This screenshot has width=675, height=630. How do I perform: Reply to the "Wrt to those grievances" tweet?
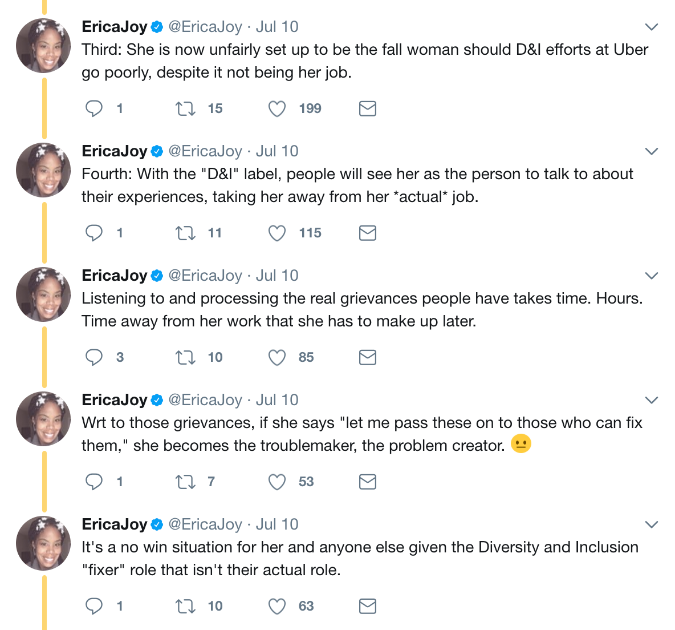(94, 482)
